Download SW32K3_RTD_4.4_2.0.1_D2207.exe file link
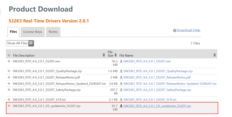 tap(147, 61)
